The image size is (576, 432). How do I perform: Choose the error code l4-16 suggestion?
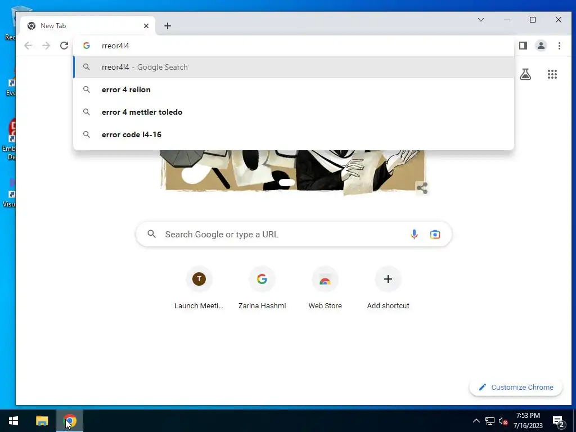[294, 134]
